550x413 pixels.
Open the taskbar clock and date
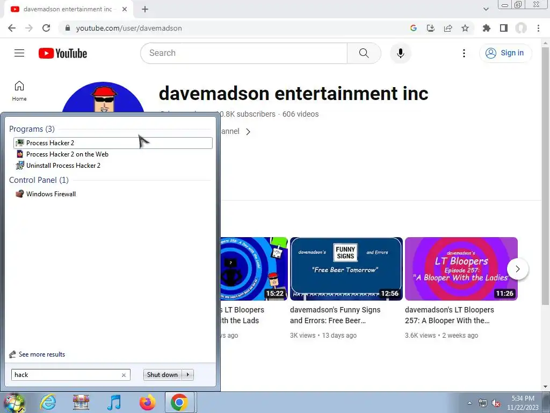(523, 403)
